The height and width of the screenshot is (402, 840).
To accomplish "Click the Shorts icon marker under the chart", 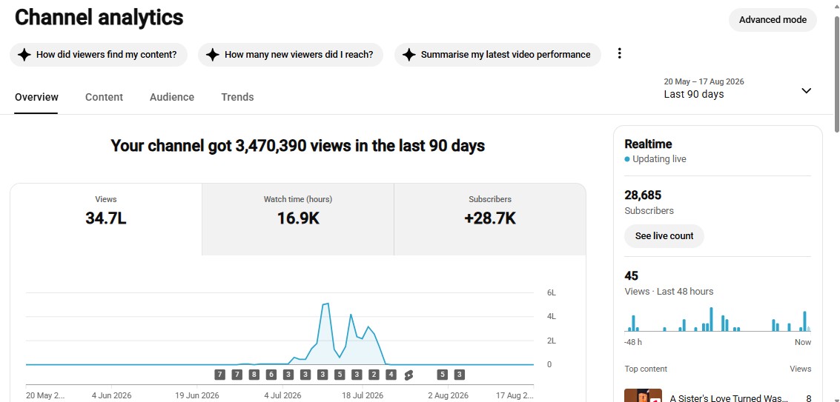I will 409,375.
